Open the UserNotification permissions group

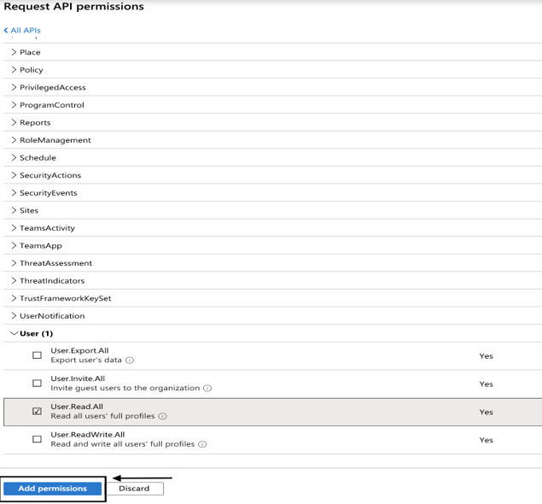pyautogui.click(x=51, y=316)
